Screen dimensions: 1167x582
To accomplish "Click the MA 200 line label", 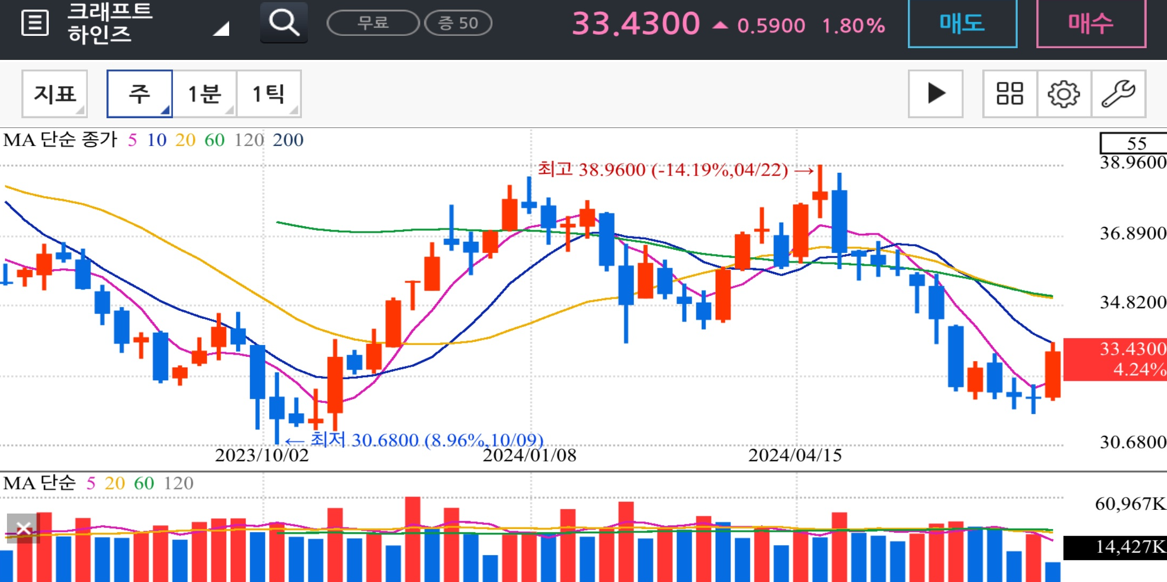I will [x=288, y=140].
